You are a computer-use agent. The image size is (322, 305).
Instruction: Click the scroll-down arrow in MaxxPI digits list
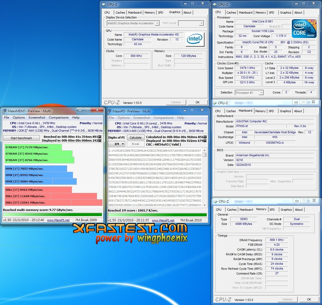(x=205, y=205)
